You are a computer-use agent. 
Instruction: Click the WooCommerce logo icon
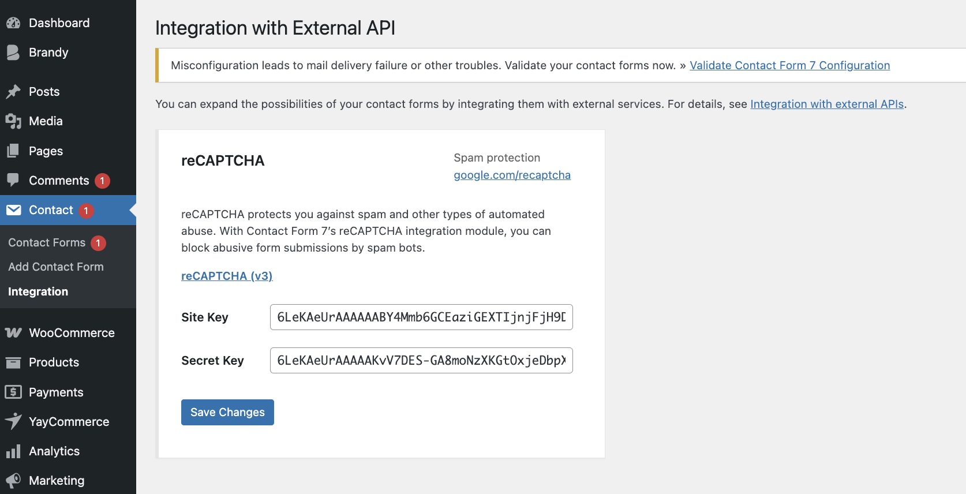click(x=13, y=333)
